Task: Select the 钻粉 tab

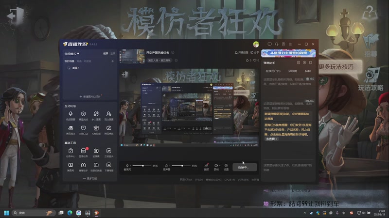Action: click(308, 71)
